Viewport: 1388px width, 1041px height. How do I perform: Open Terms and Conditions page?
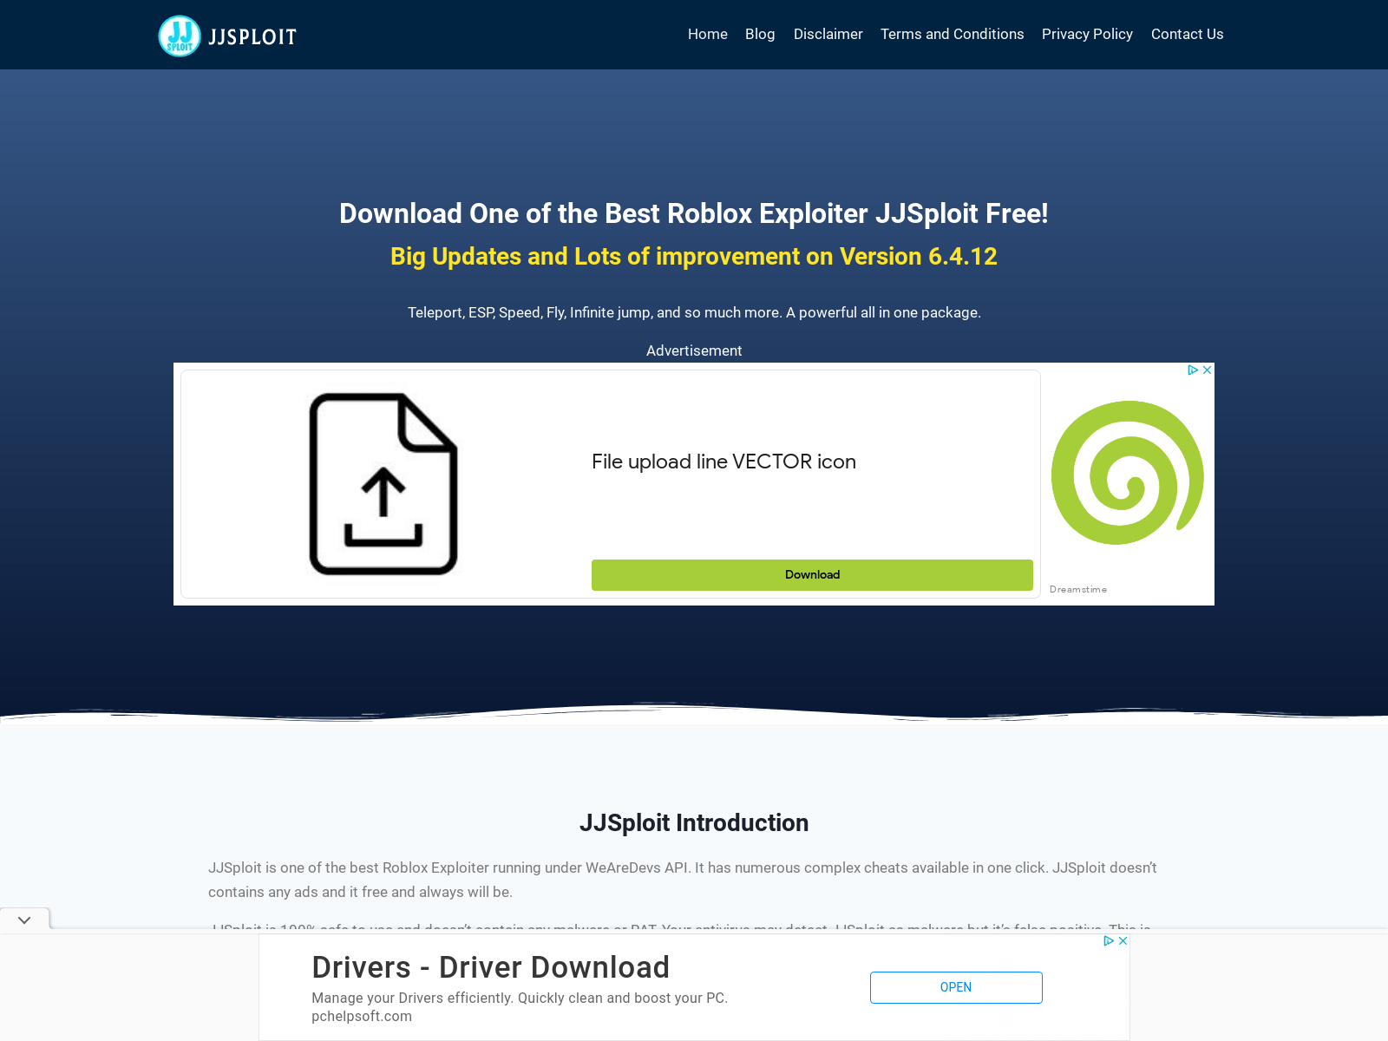click(953, 34)
